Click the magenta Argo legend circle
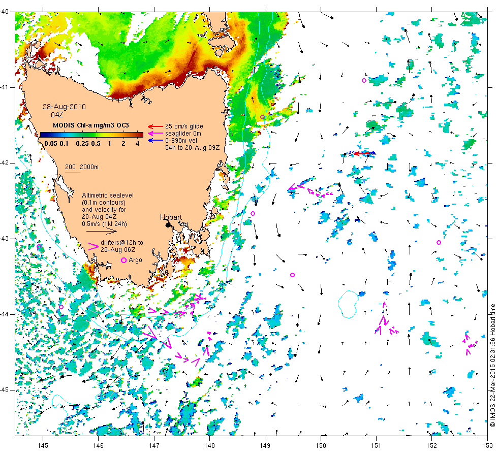The image size is (498, 457). click(x=124, y=260)
